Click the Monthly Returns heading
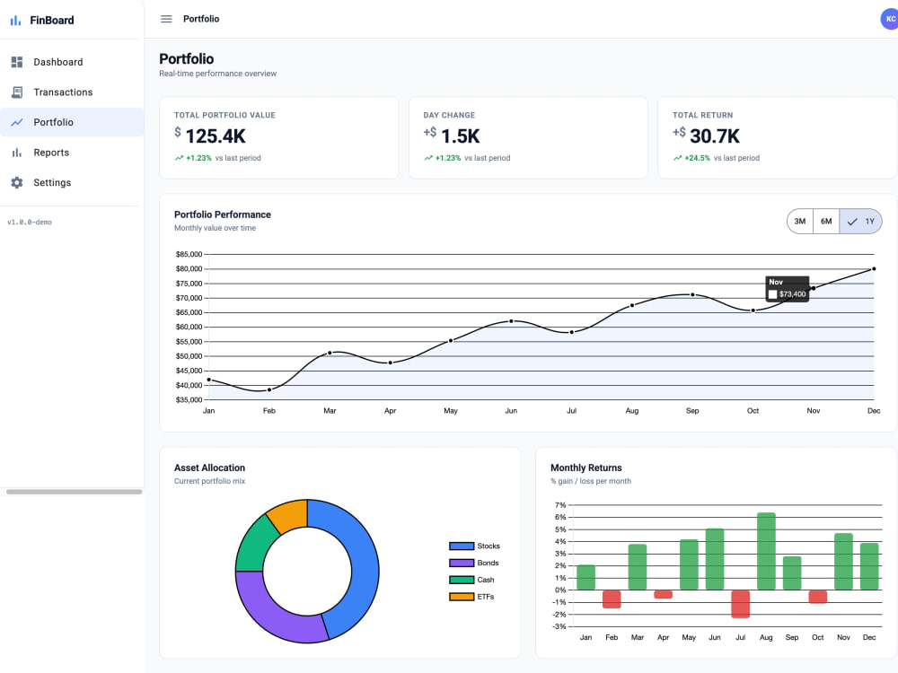Image resolution: width=898 pixels, height=673 pixels. point(585,468)
